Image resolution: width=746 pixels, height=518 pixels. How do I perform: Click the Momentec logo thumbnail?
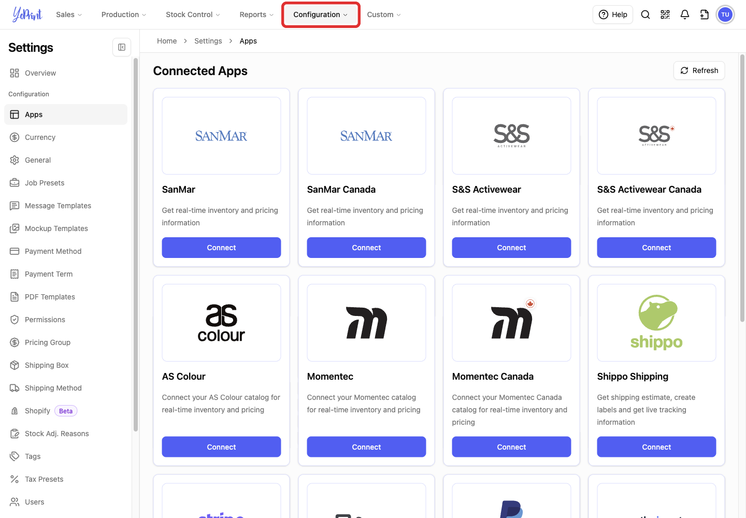pos(367,323)
